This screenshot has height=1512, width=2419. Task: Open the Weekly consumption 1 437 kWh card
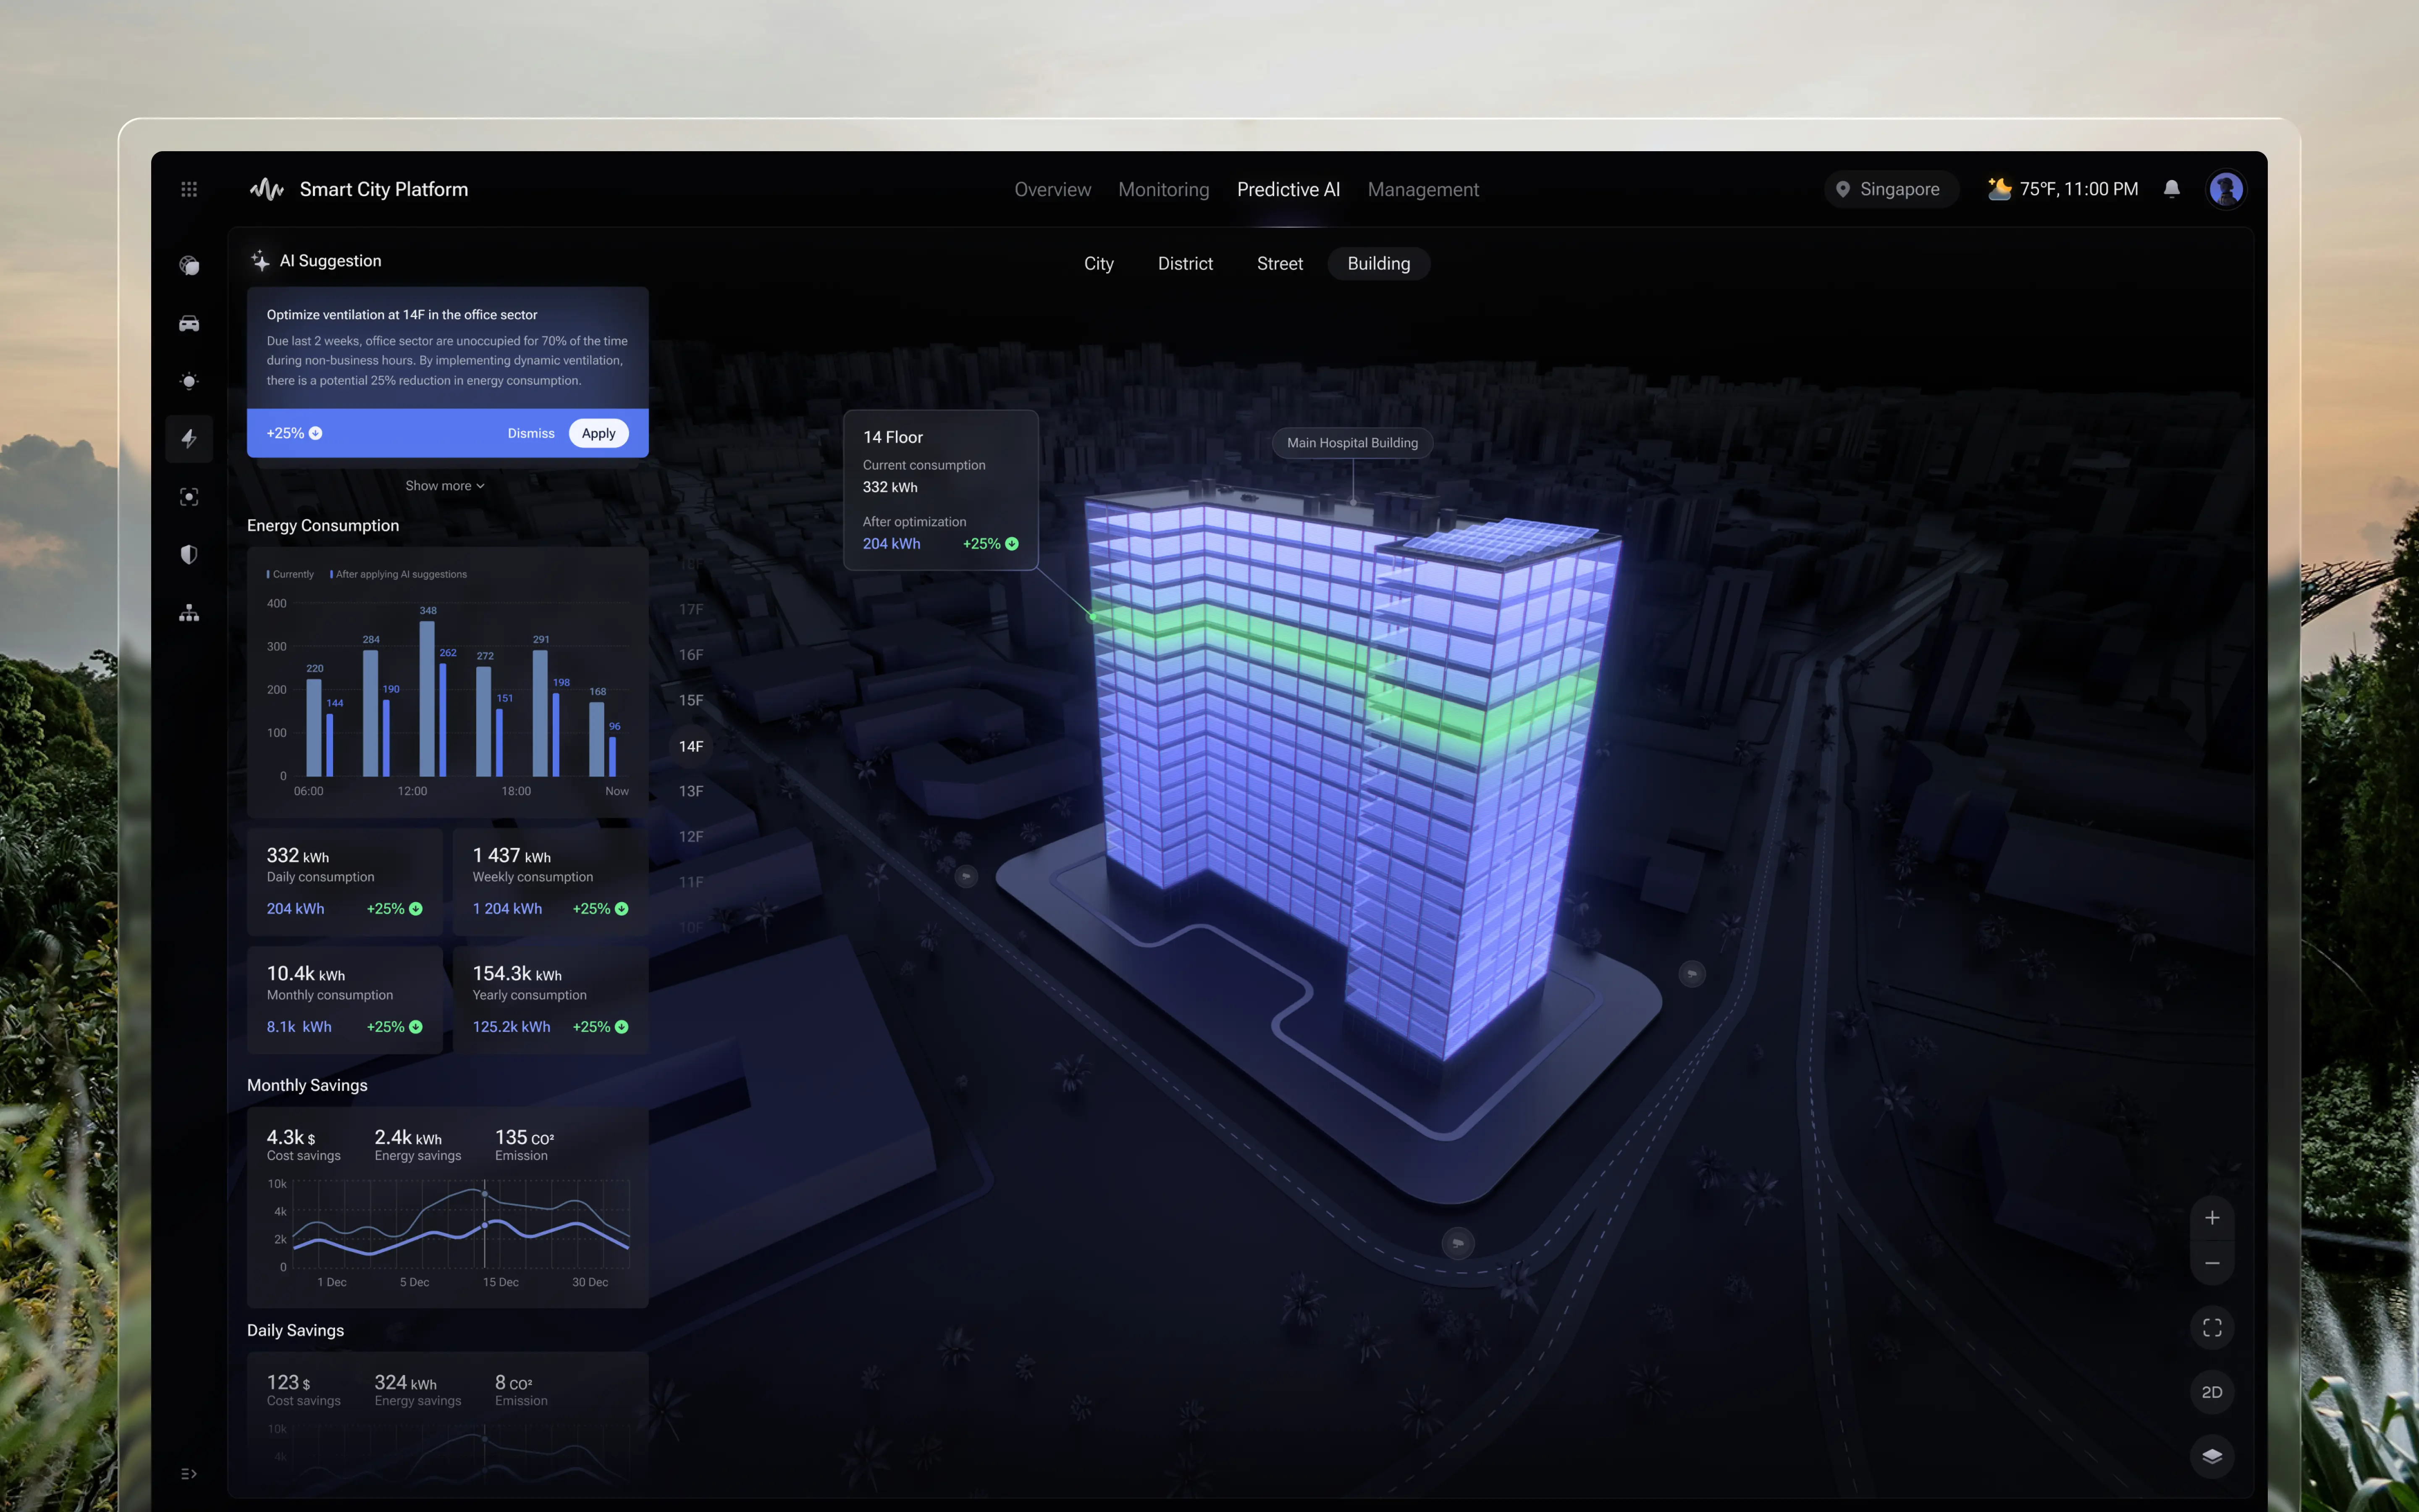coord(551,882)
